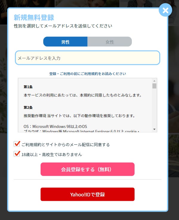Uncheck the ご利用規約 mail consent checkbox
This screenshot has width=179, height=220.
(17, 144)
